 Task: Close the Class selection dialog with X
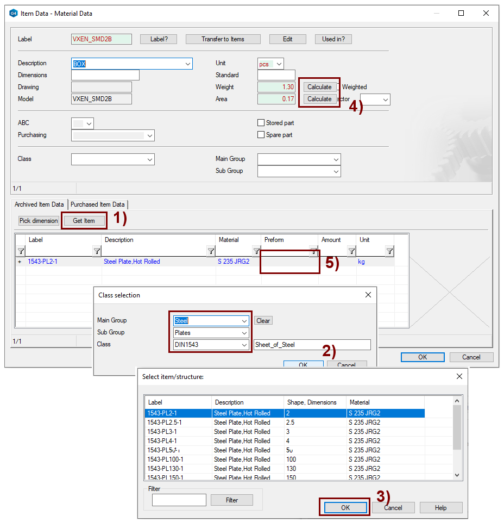368,295
